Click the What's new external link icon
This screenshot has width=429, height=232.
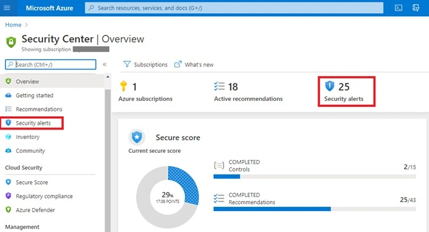pyautogui.click(x=178, y=64)
